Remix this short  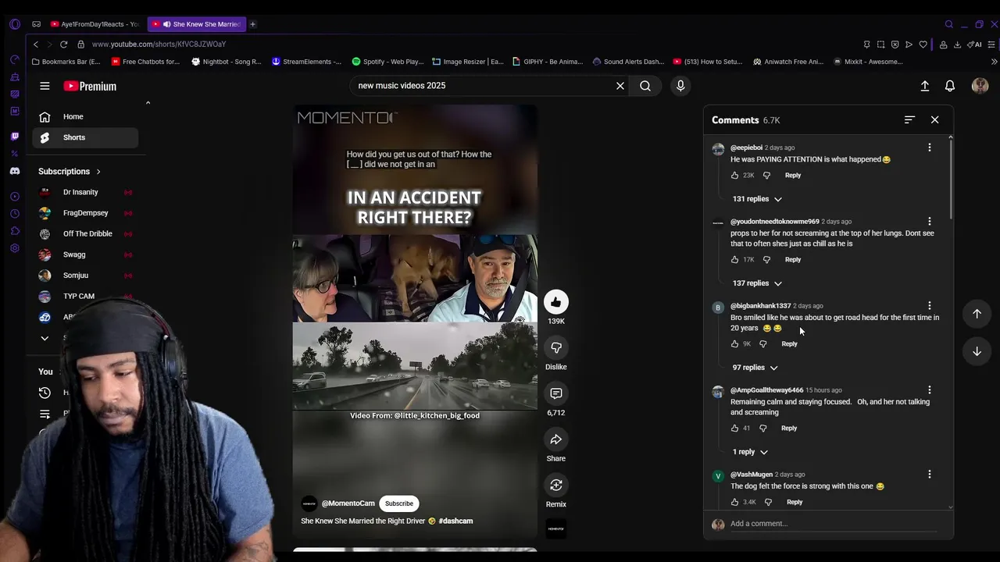[x=555, y=486]
